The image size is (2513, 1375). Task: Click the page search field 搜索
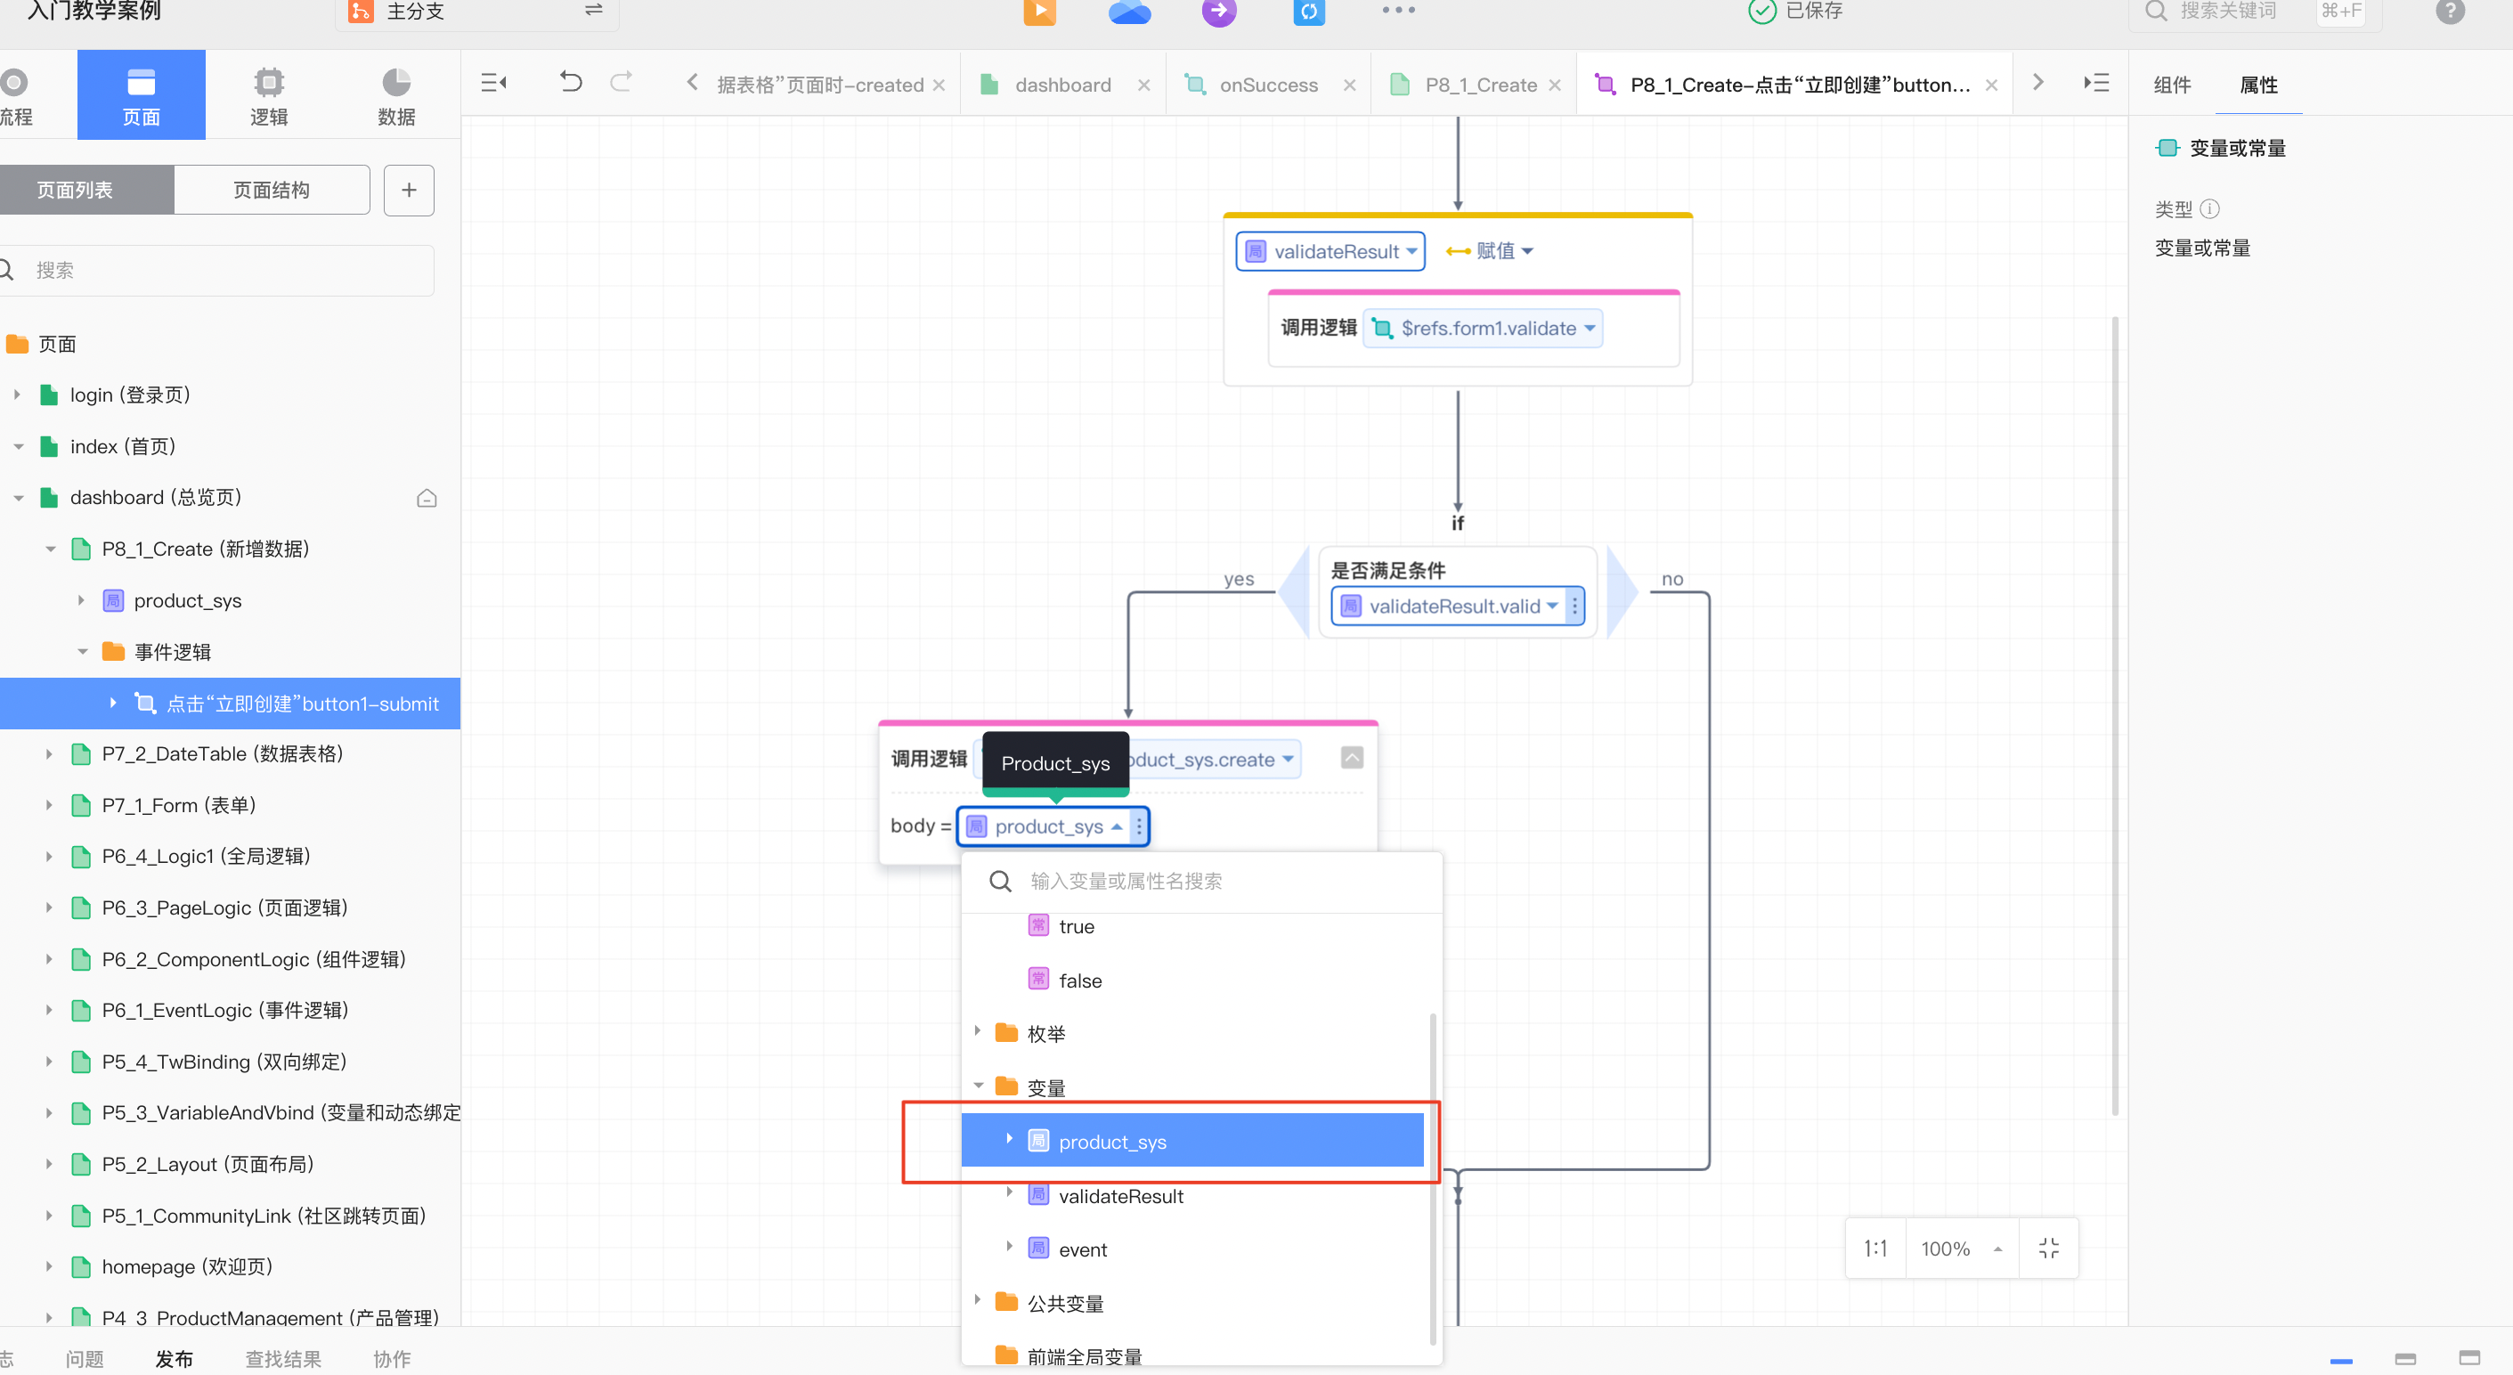coord(216,271)
